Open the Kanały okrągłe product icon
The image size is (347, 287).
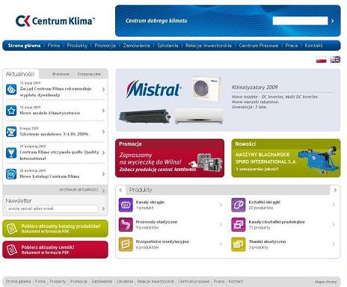point(126,205)
